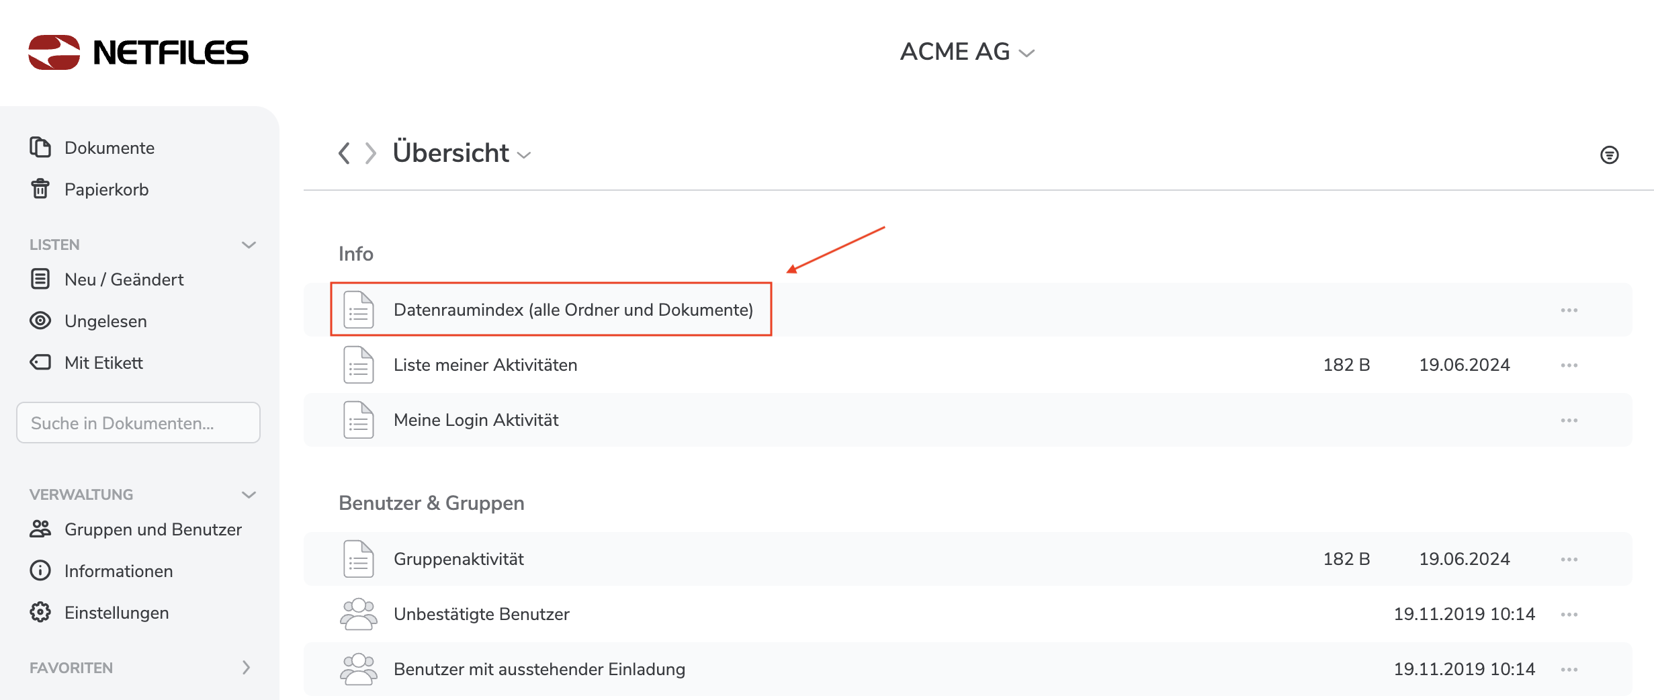
Task: Open the filter icon in header
Action: [x=1609, y=155]
